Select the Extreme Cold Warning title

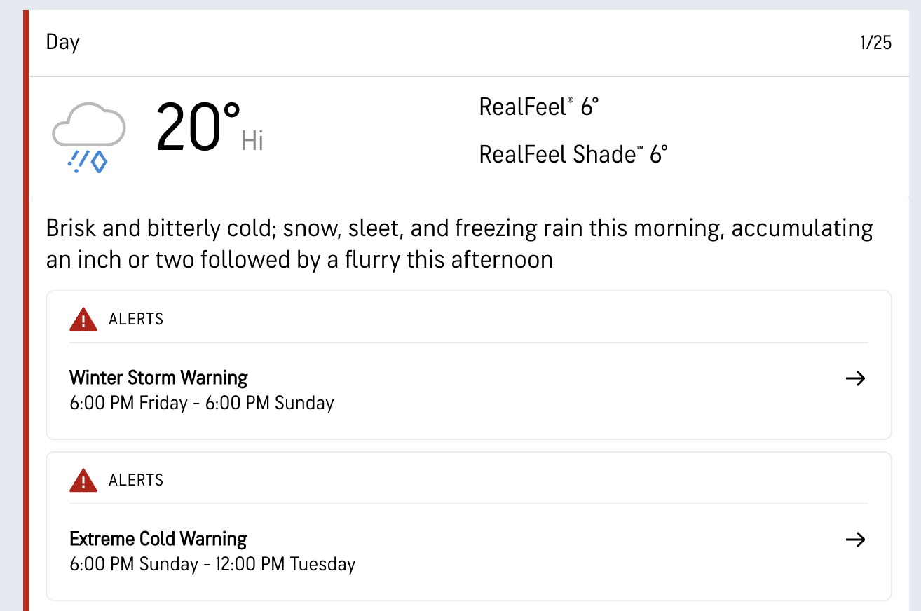(x=158, y=539)
